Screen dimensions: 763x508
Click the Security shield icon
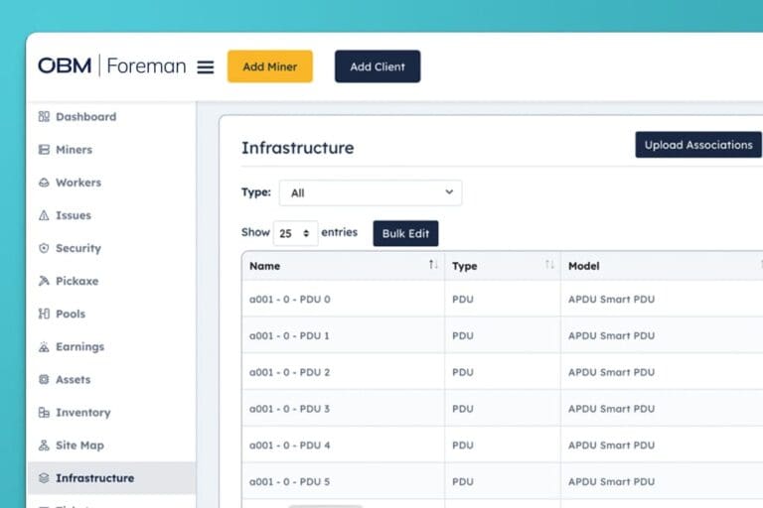pyautogui.click(x=44, y=248)
